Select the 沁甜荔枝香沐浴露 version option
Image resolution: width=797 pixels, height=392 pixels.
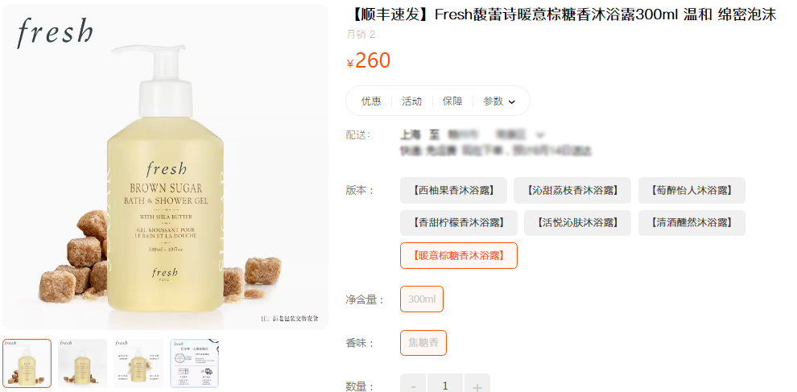point(572,190)
